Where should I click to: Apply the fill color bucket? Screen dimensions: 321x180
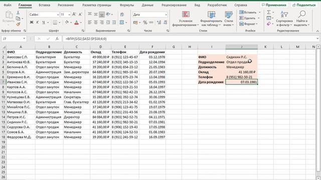click(67, 22)
